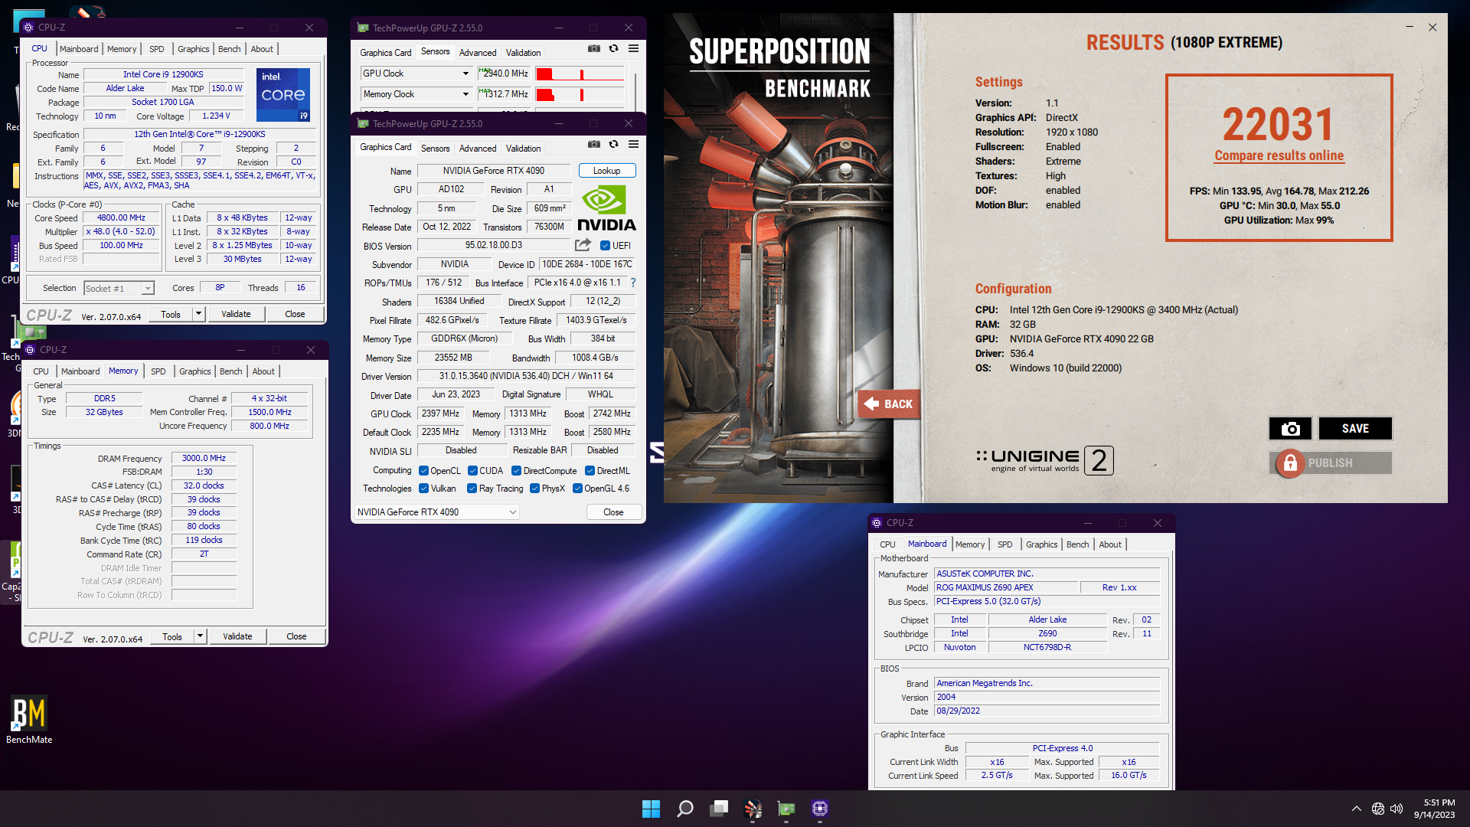Viewport: 1470px width, 827px height.
Task: Open Task View from the taskbar
Action: 719,809
